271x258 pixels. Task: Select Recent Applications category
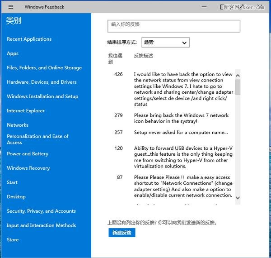pos(29,39)
